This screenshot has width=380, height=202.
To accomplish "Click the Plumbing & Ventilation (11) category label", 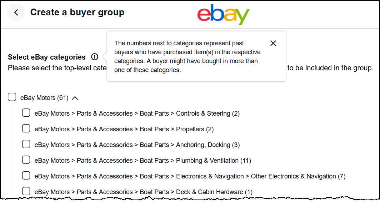I will [x=143, y=161].
